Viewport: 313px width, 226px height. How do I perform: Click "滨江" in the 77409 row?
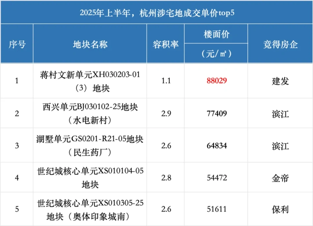[x=280, y=114]
